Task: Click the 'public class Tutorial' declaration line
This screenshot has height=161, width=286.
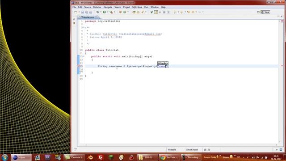Action: [101, 50]
